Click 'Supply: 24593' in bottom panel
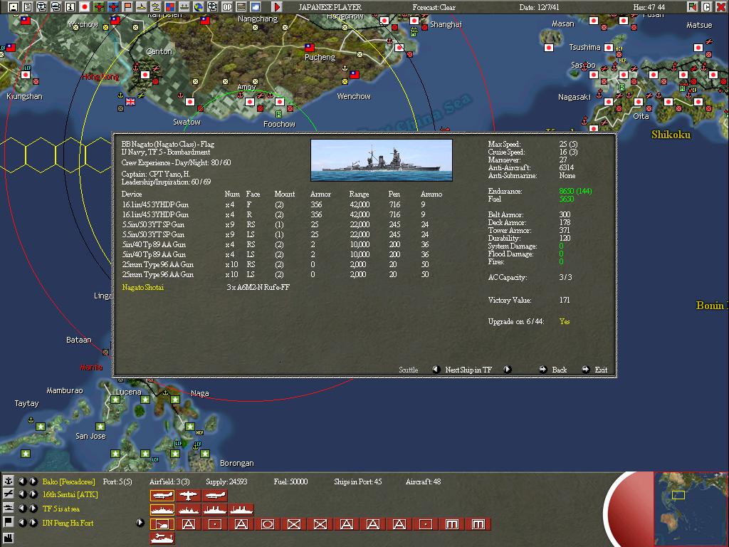This screenshot has height=547, width=729. pos(226,481)
